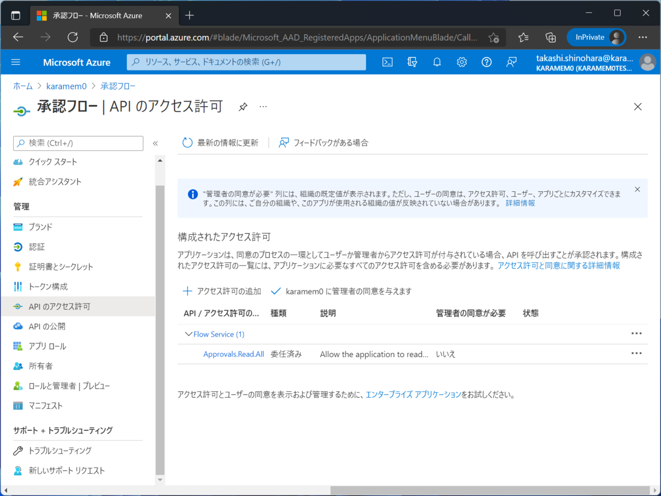
Task: Show notifications via the bell icon
Action: pos(437,62)
